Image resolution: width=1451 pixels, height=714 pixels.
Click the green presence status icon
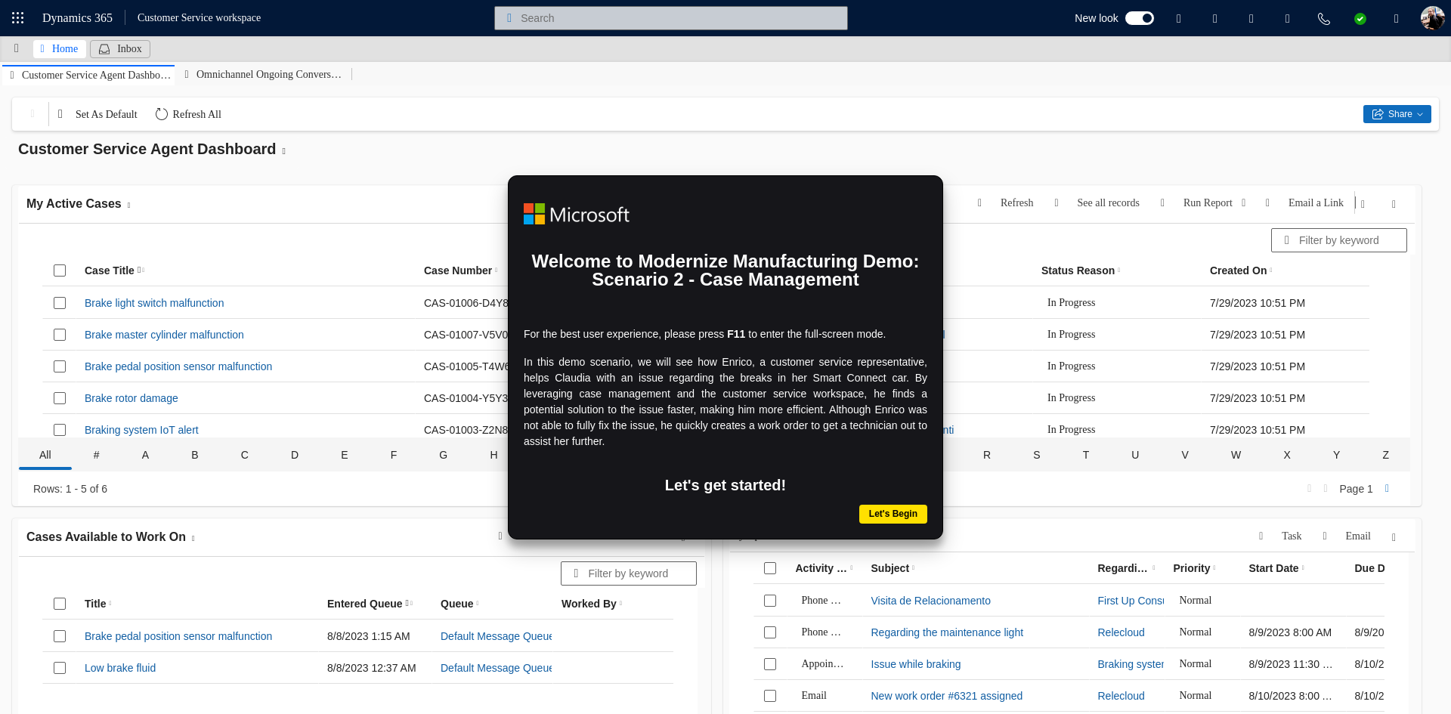[1360, 19]
